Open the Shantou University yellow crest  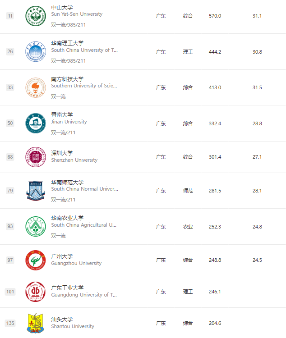pyautogui.click(x=36, y=323)
